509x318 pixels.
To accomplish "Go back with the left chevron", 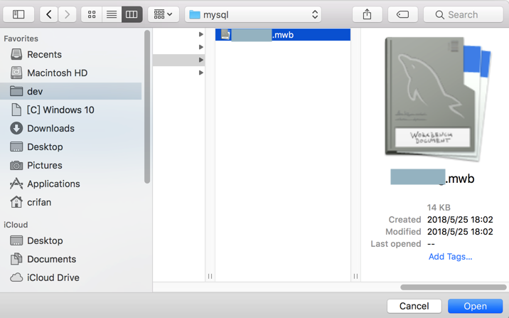I will 49,15.
